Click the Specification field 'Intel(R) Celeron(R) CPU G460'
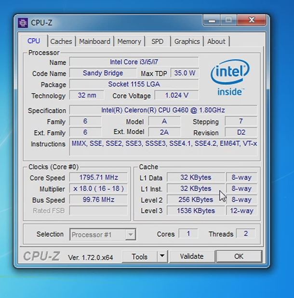The height and width of the screenshot is (298, 294). click(163, 110)
